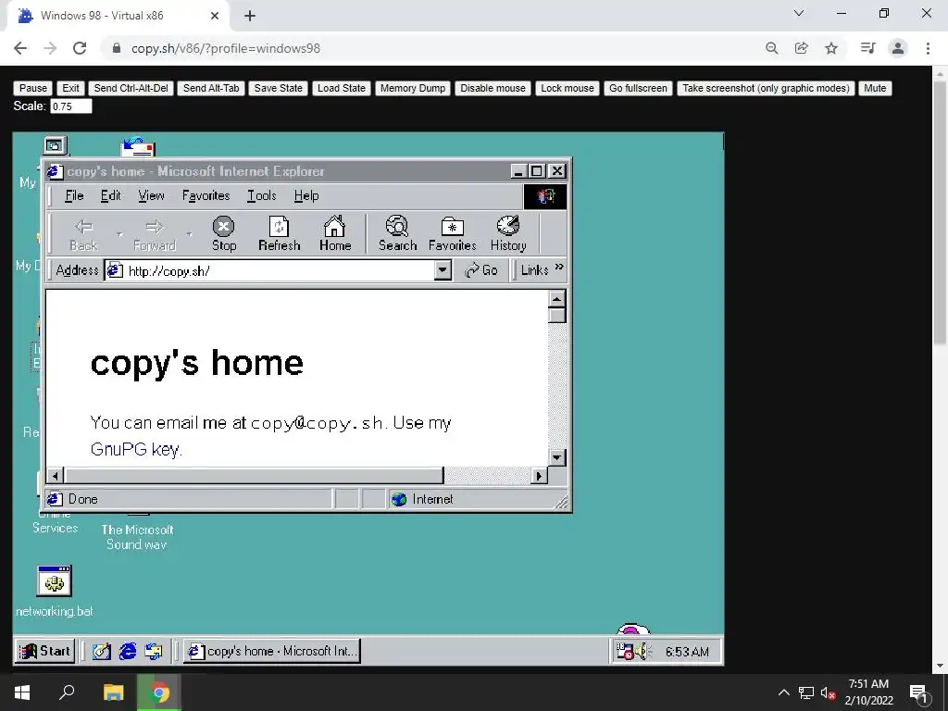Click the Show Desktop quick launch icon
948x711 pixels.
(x=102, y=651)
